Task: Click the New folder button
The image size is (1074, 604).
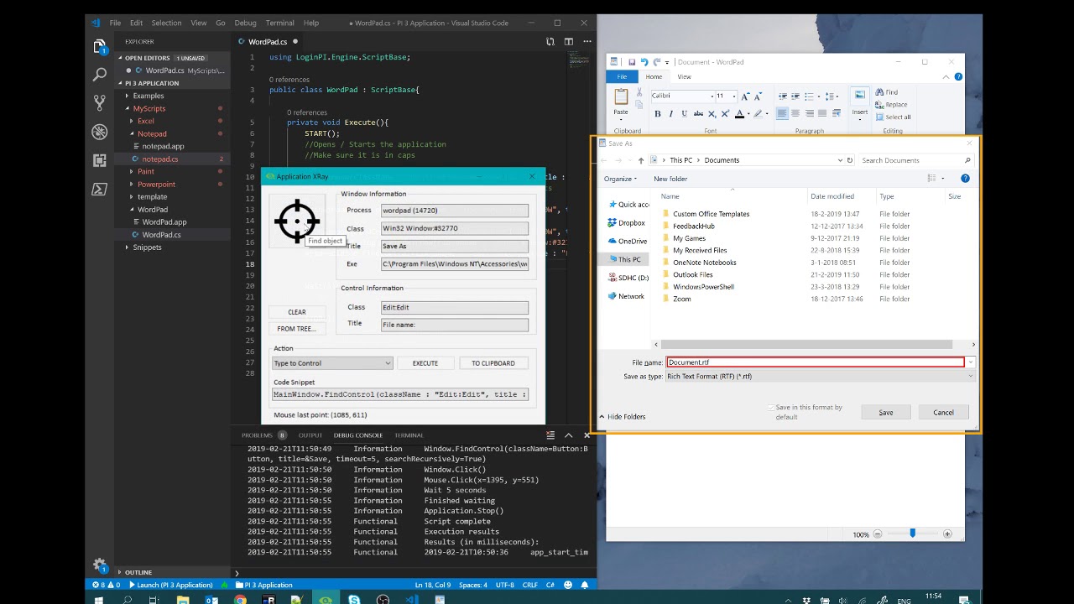Action: (670, 179)
